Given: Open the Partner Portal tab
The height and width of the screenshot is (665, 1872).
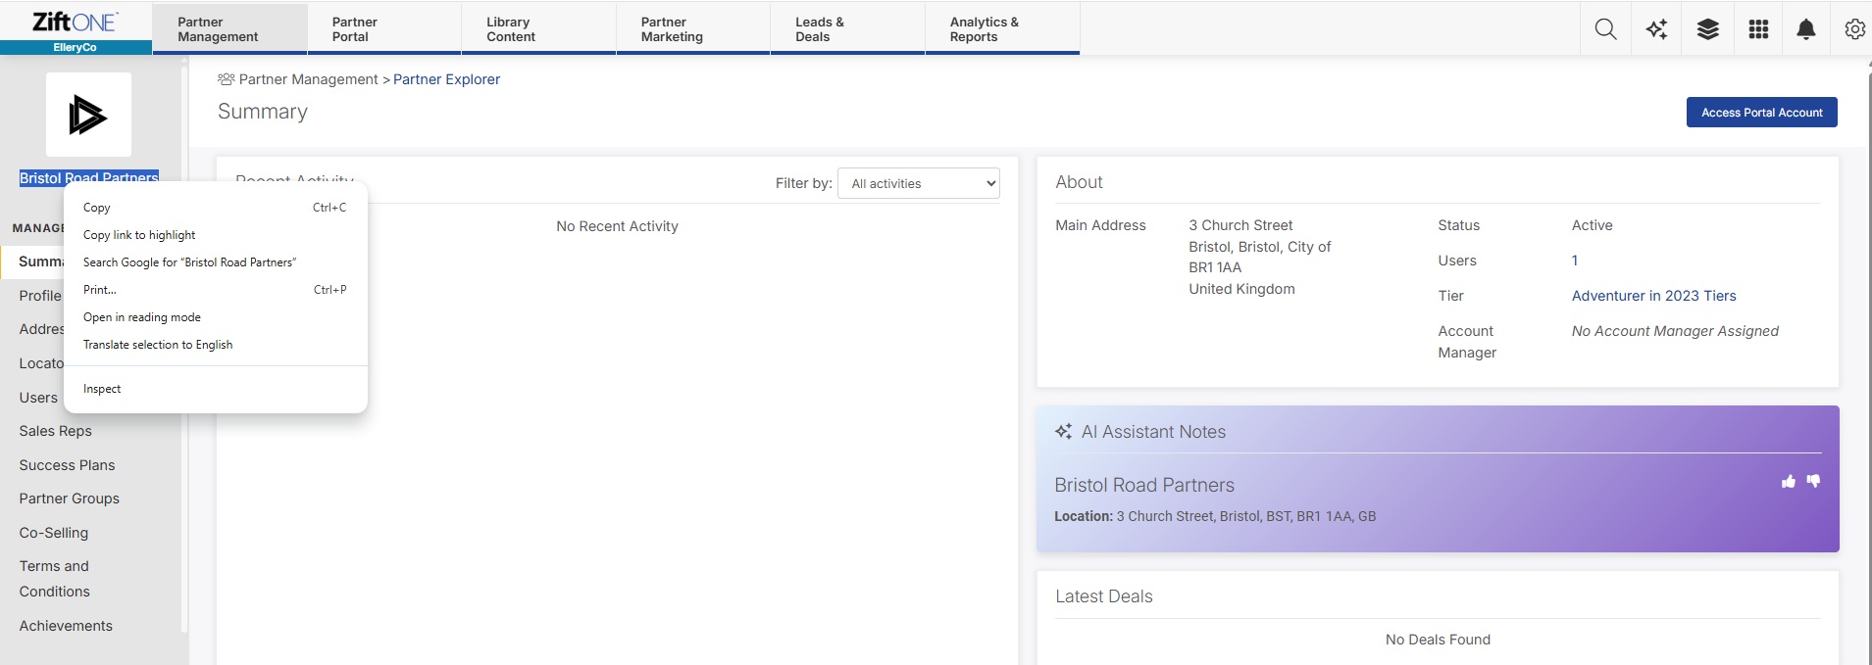Looking at the screenshot, I should point(383,29).
